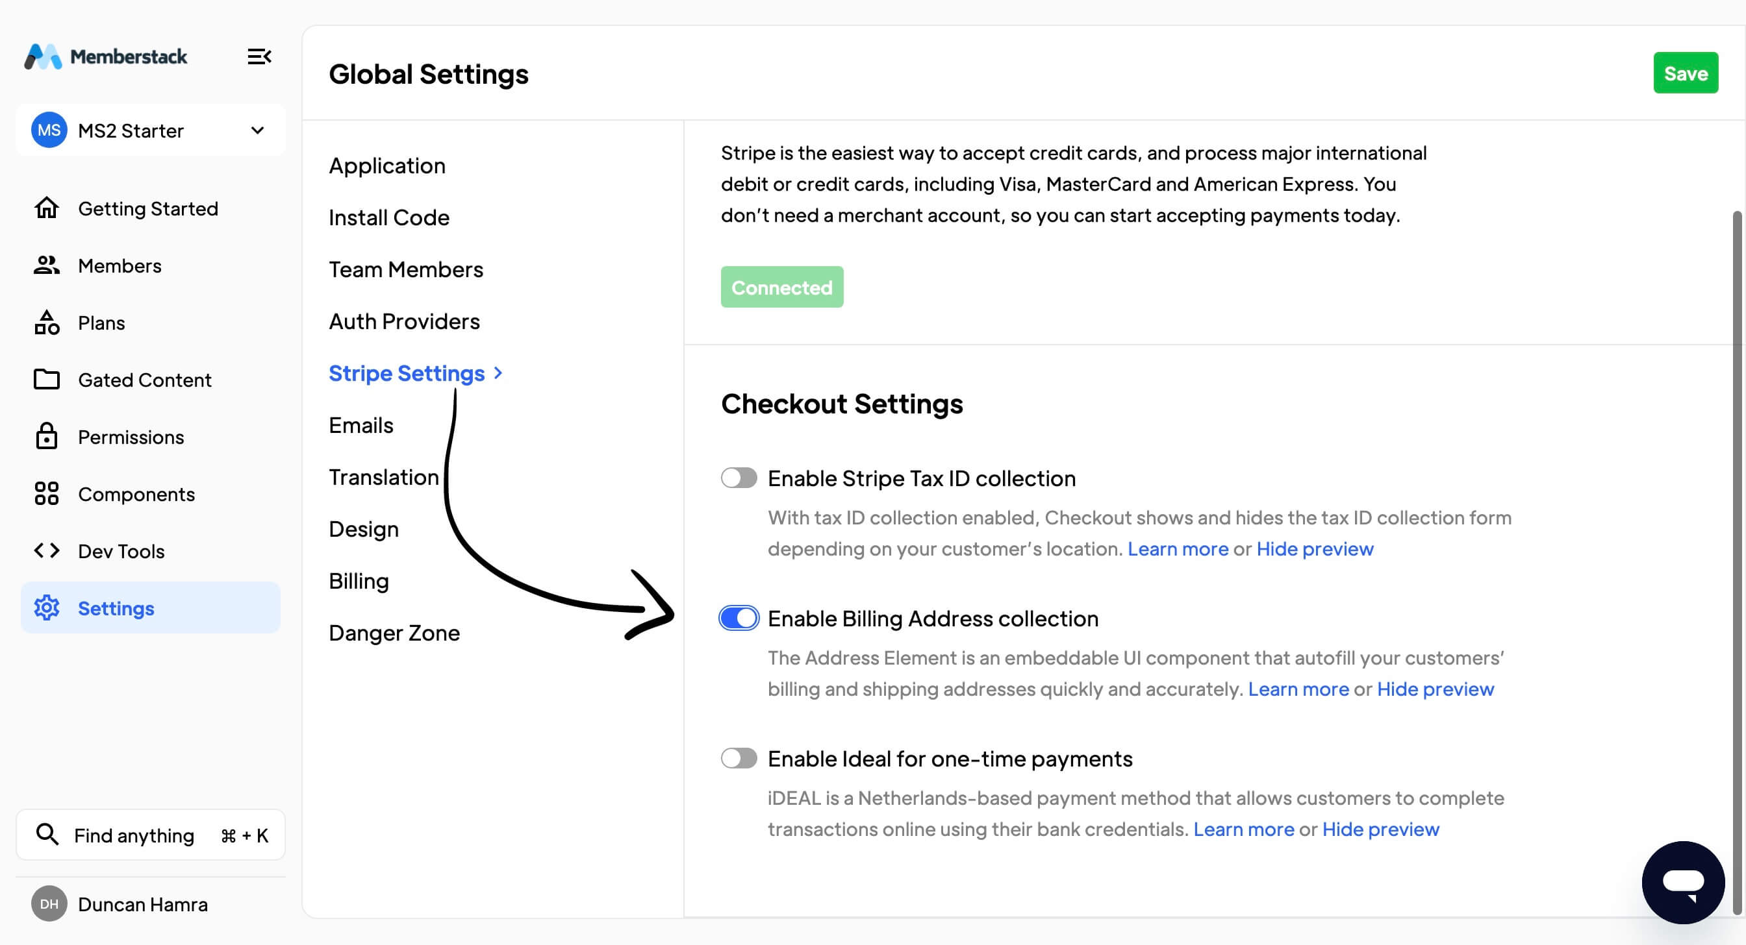1746x945 pixels.
Task: Open Learn more for Billing Address
Action: click(x=1298, y=689)
